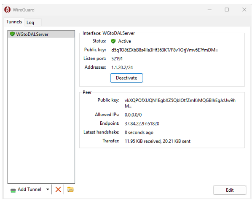This screenshot has height=201, width=252.
Task: Open the Add Tunnel dropdown arrow
Action: [x=48, y=190]
